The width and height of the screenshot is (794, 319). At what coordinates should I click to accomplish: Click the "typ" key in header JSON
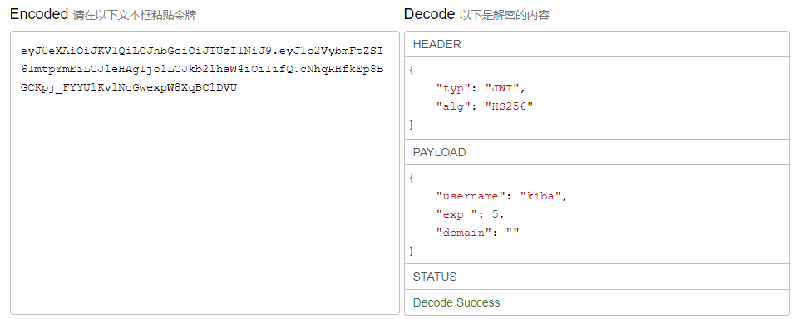pyautogui.click(x=450, y=89)
